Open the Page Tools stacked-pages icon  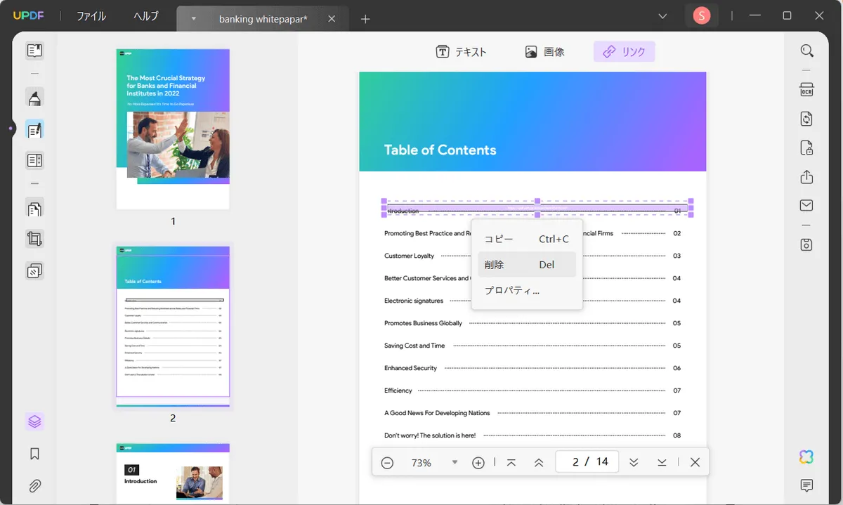click(34, 270)
